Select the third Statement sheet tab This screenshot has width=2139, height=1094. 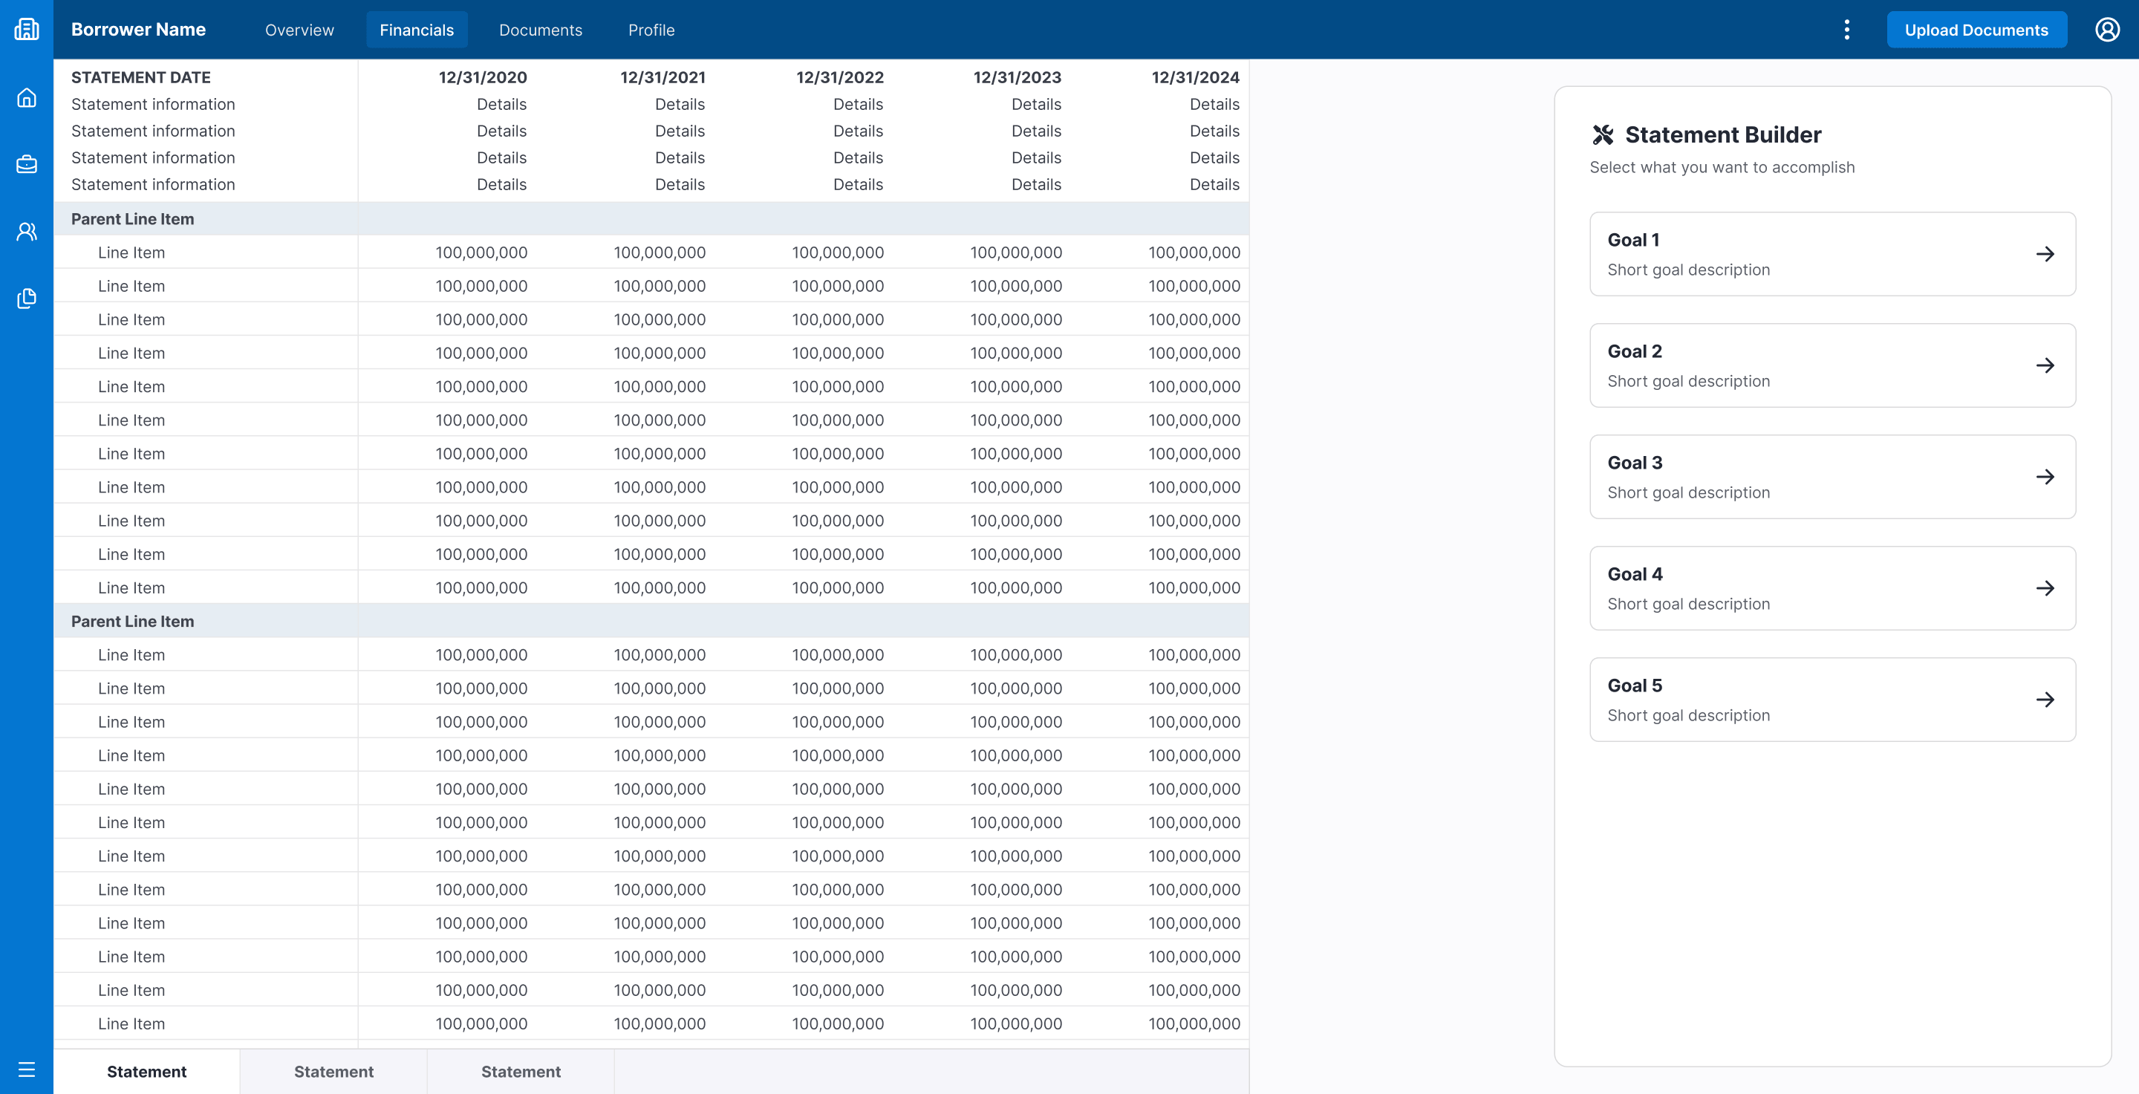(521, 1072)
